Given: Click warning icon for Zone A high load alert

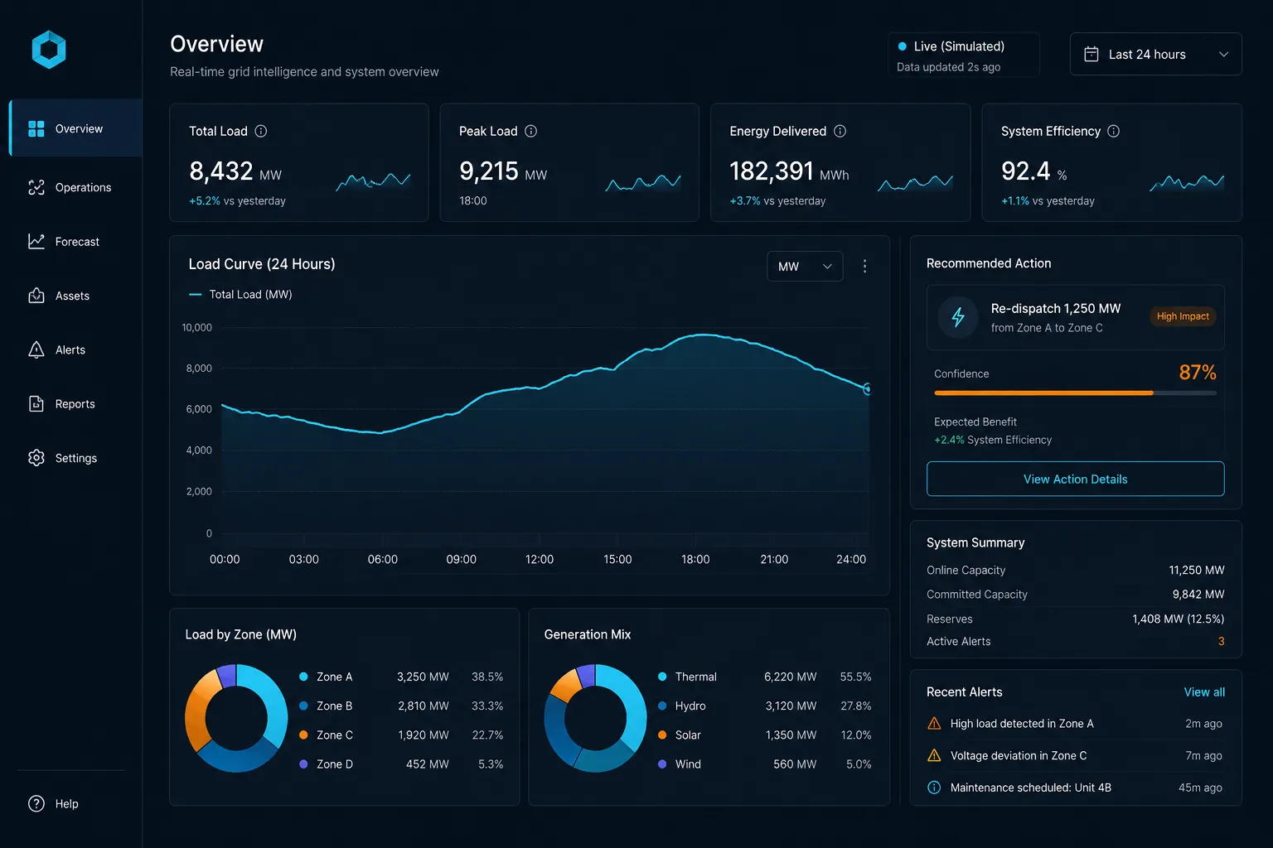Looking at the screenshot, I should [934, 723].
